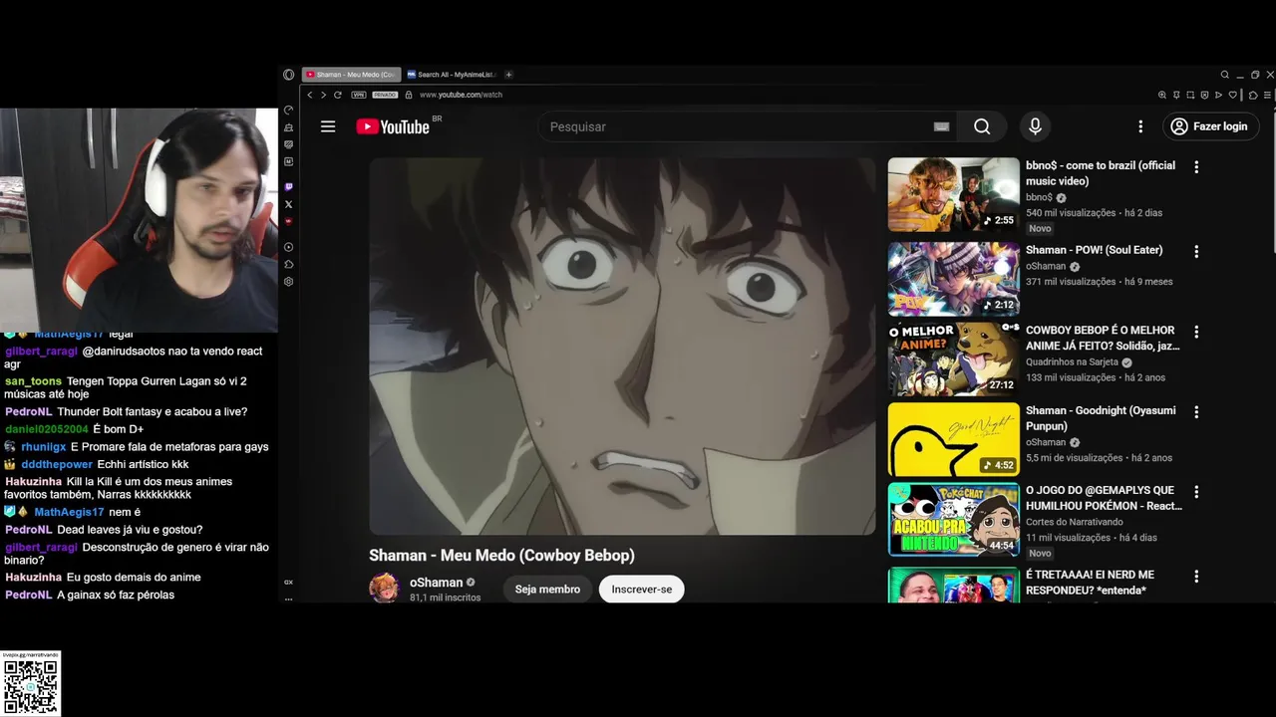Viewport: 1276px width, 717px height.
Task: Open sidebar settings gear icon
Action: pyautogui.click(x=289, y=282)
